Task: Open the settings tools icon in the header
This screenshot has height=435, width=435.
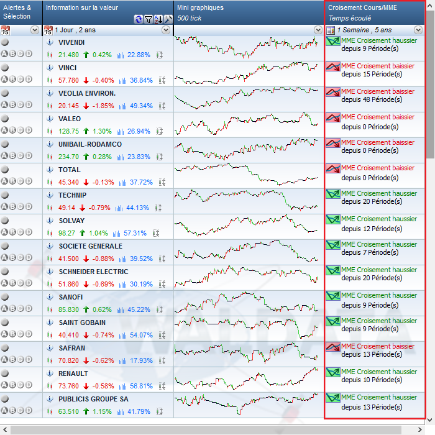Action: point(167,19)
